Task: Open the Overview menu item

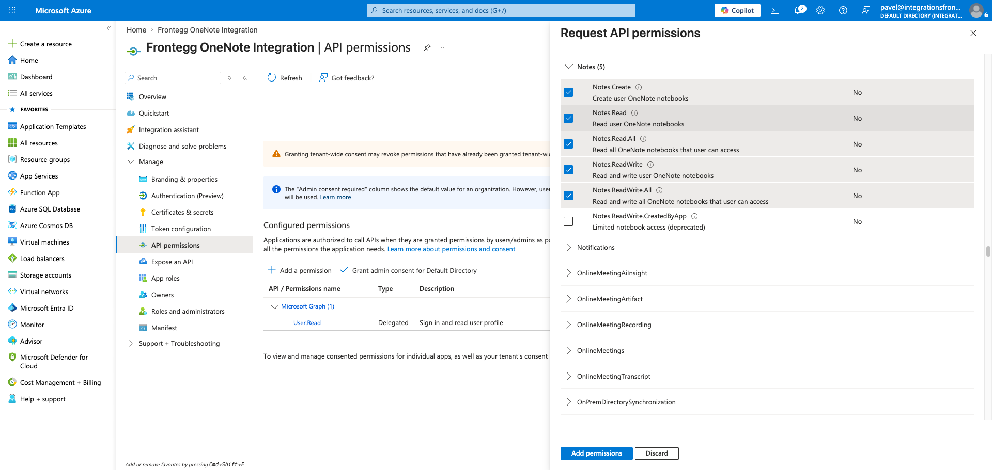Action: click(152, 96)
